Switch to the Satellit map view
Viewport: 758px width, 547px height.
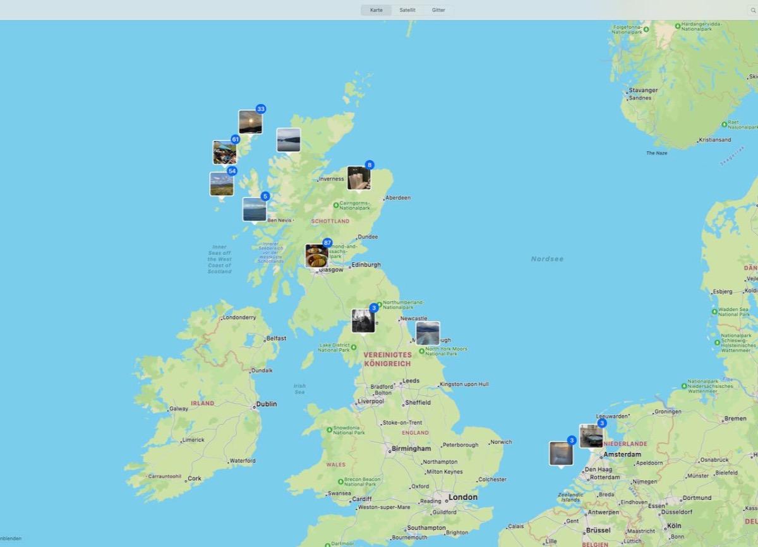click(x=407, y=10)
